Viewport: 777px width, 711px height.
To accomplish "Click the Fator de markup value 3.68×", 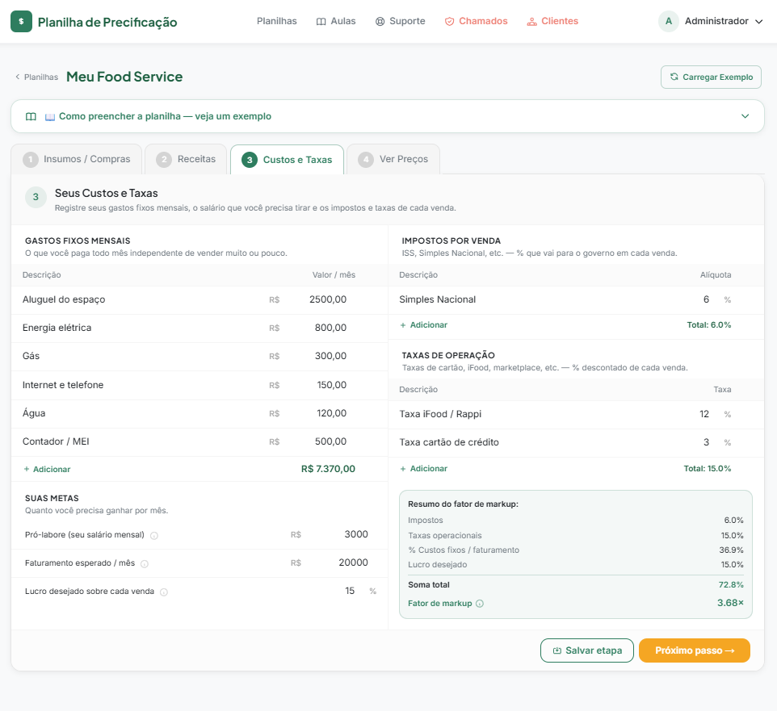I will click(x=730, y=603).
